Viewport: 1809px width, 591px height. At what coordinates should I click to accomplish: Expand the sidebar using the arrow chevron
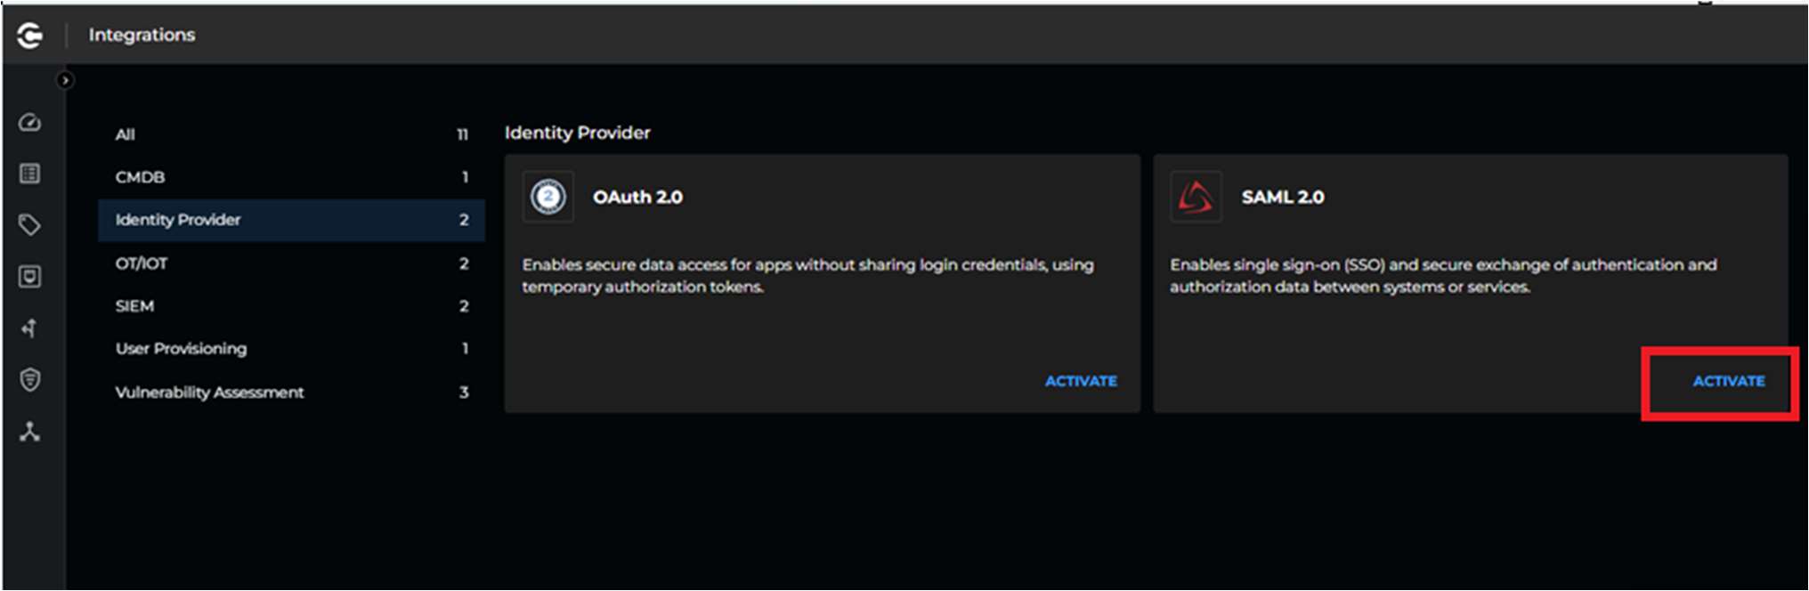[65, 81]
